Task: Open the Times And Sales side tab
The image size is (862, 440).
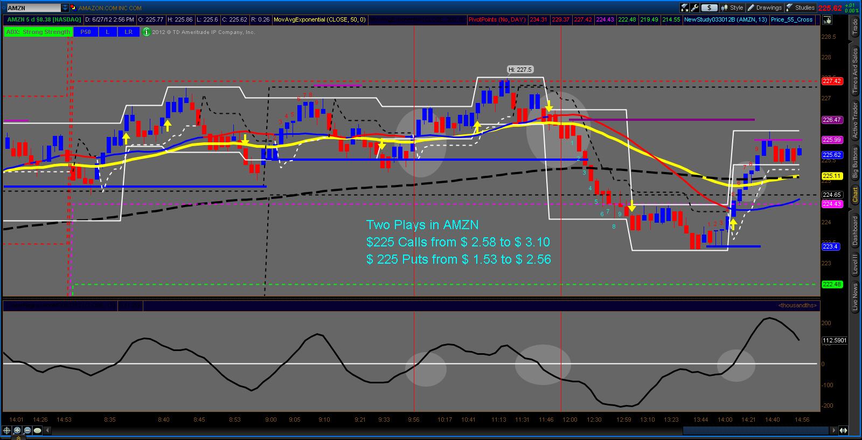Action: point(855,70)
